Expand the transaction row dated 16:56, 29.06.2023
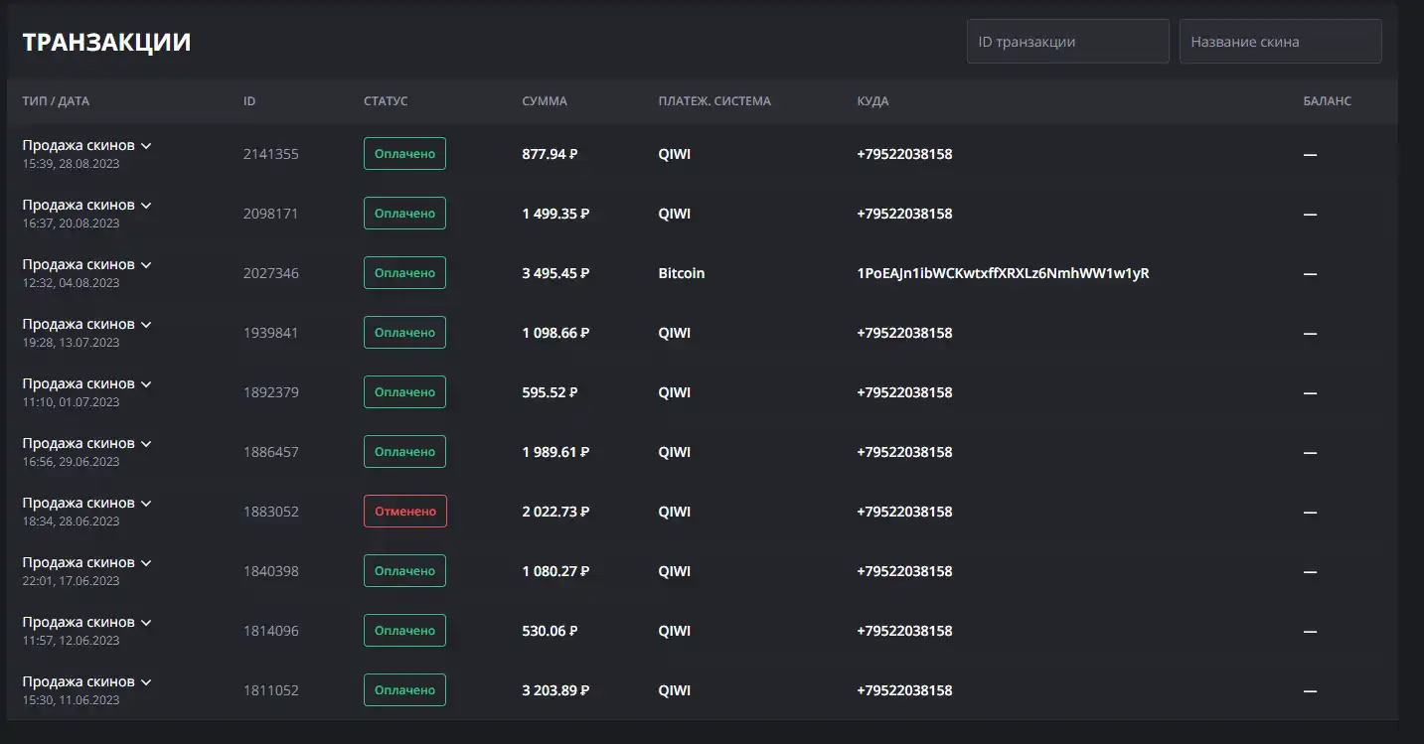Image resolution: width=1424 pixels, height=744 pixels. [x=146, y=444]
